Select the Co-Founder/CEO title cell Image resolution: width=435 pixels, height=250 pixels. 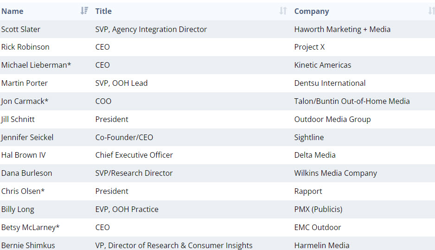click(124, 137)
